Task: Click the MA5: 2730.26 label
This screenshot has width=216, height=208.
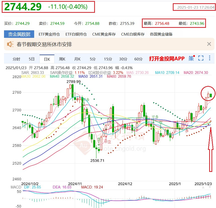Action: click(x=138, y=73)
